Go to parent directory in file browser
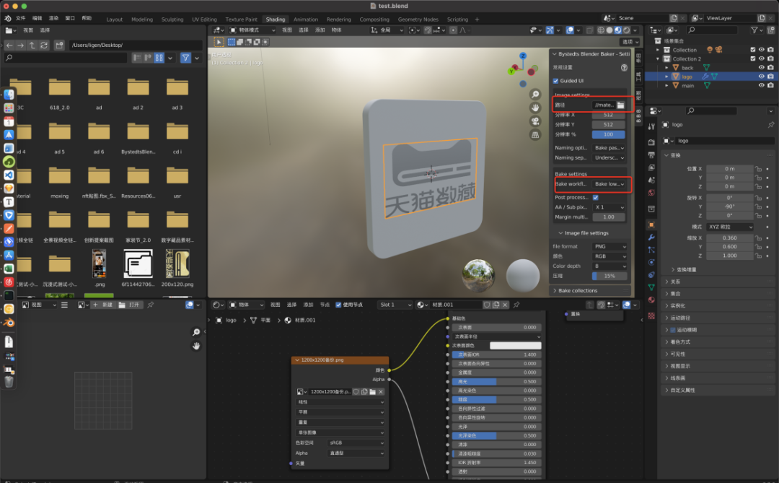779x483 pixels. click(32, 45)
